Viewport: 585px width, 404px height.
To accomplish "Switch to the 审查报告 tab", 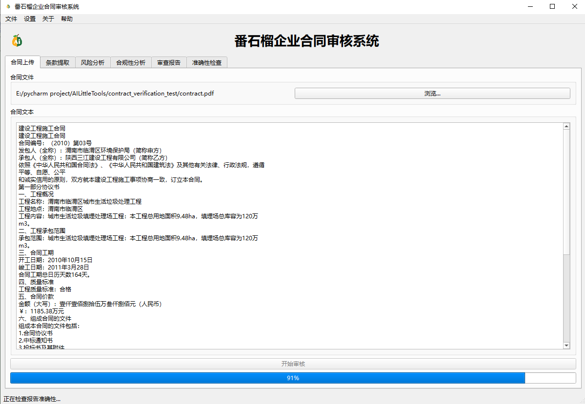I will pos(168,62).
